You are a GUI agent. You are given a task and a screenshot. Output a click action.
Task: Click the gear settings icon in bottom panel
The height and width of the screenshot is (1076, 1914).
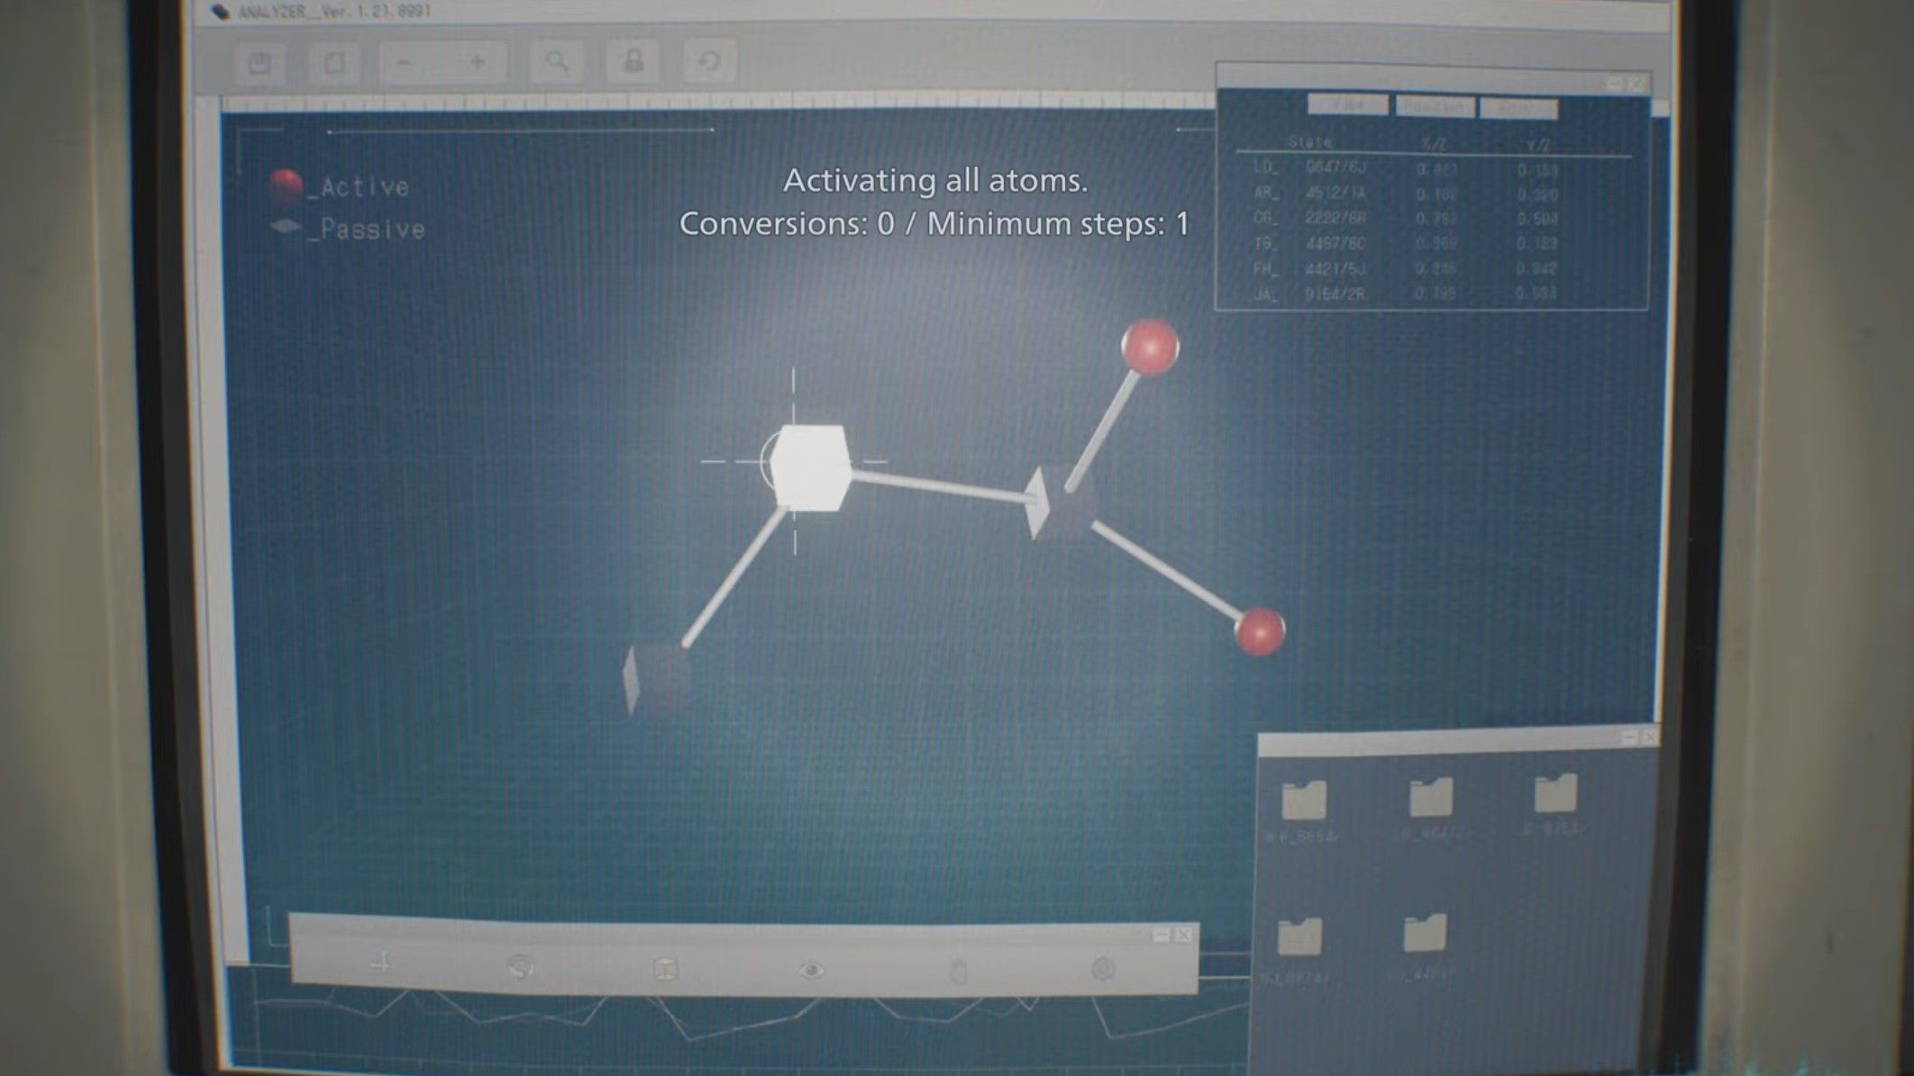pyautogui.click(x=1102, y=969)
